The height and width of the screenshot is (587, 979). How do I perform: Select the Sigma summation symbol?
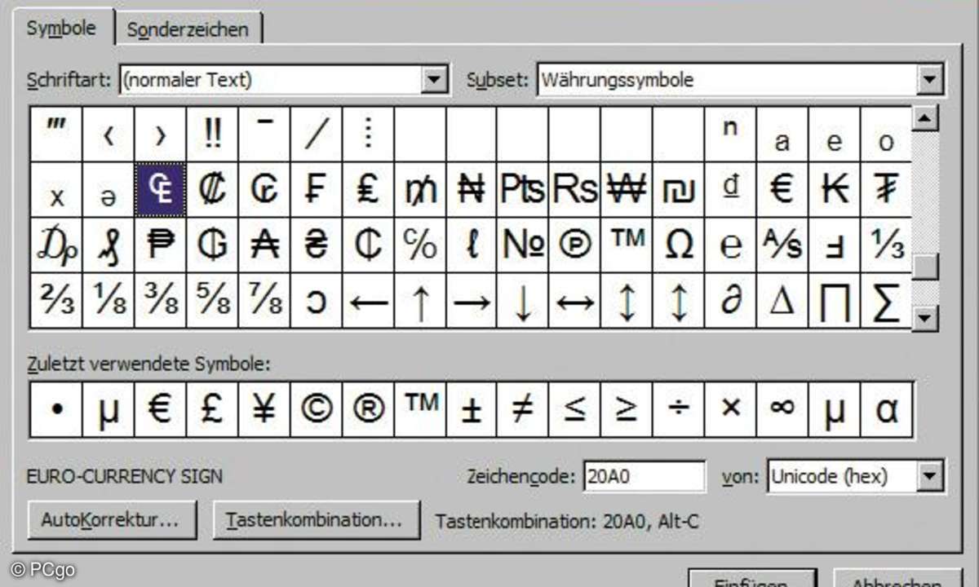click(x=887, y=301)
